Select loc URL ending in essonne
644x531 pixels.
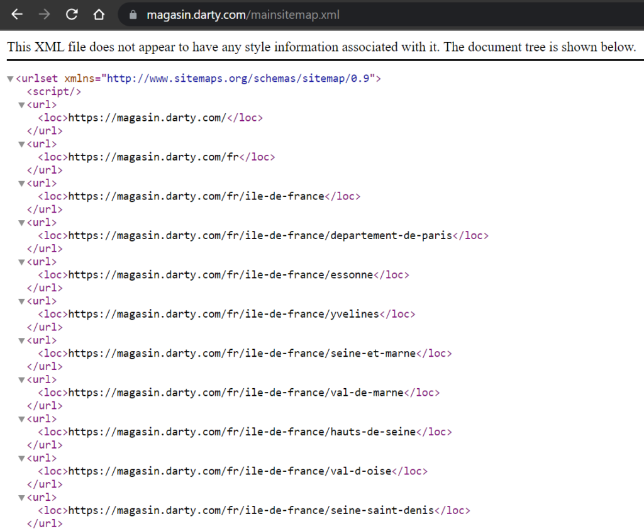click(x=221, y=275)
